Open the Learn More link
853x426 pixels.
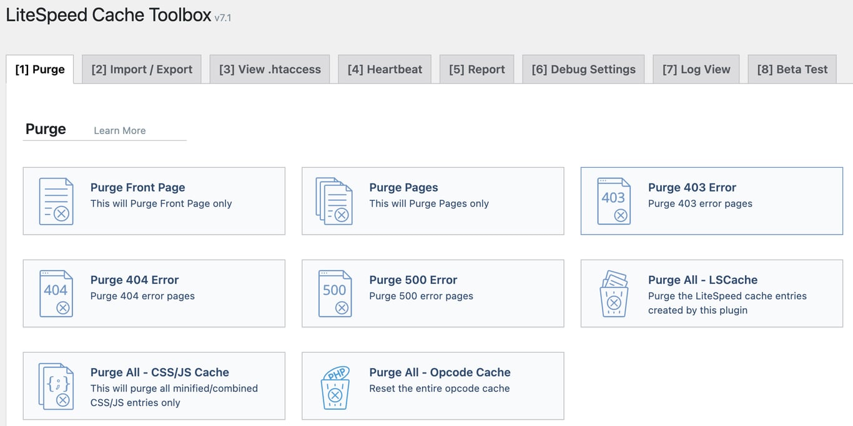coord(119,130)
